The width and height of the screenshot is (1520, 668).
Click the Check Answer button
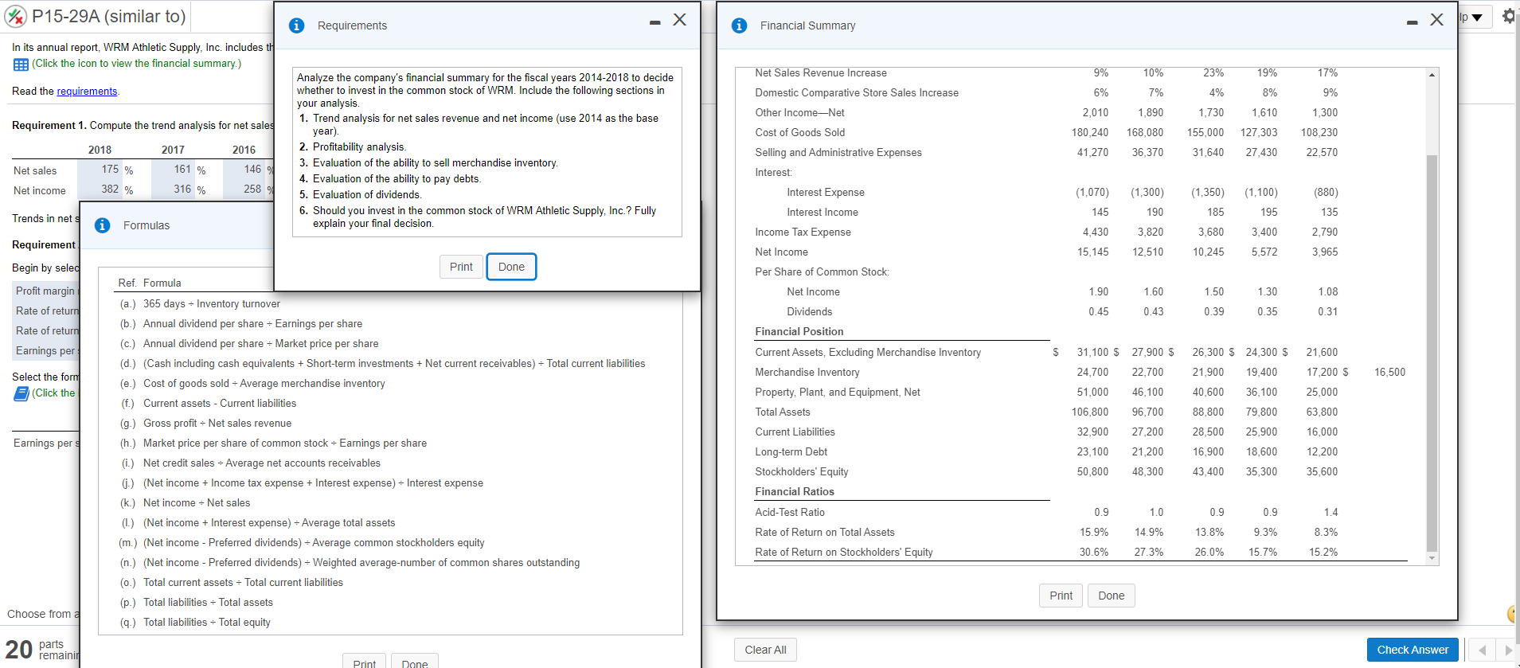tap(1413, 650)
